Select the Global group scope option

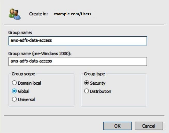pyautogui.click(x=14, y=91)
